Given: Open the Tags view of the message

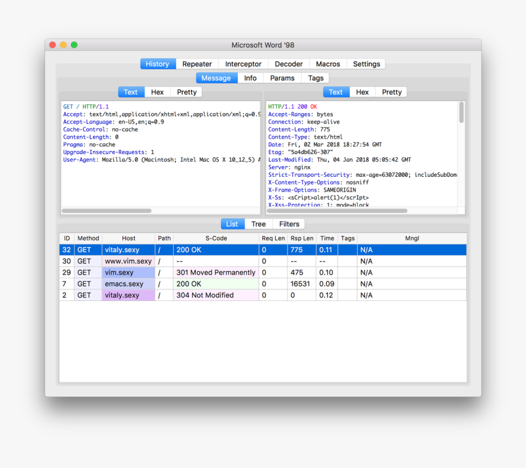Looking at the screenshot, I should (x=316, y=78).
